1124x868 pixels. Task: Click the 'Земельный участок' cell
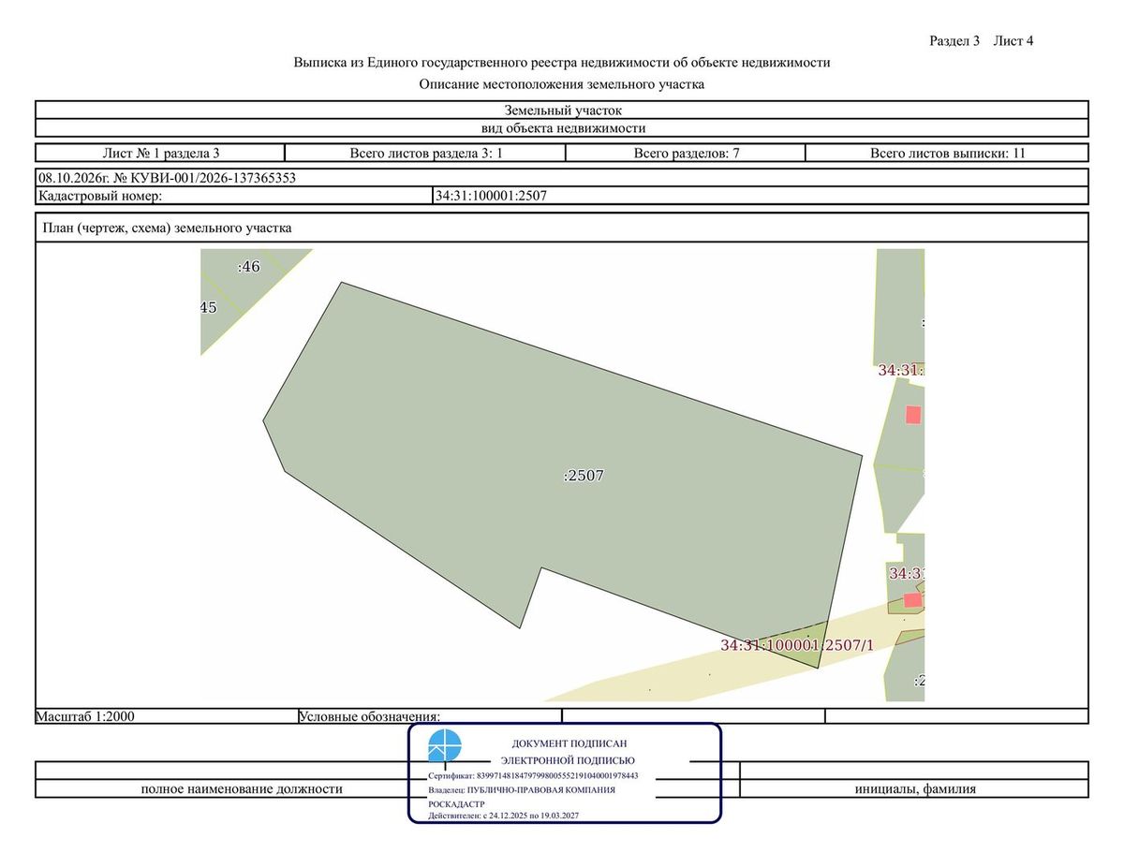click(x=562, y=110)
